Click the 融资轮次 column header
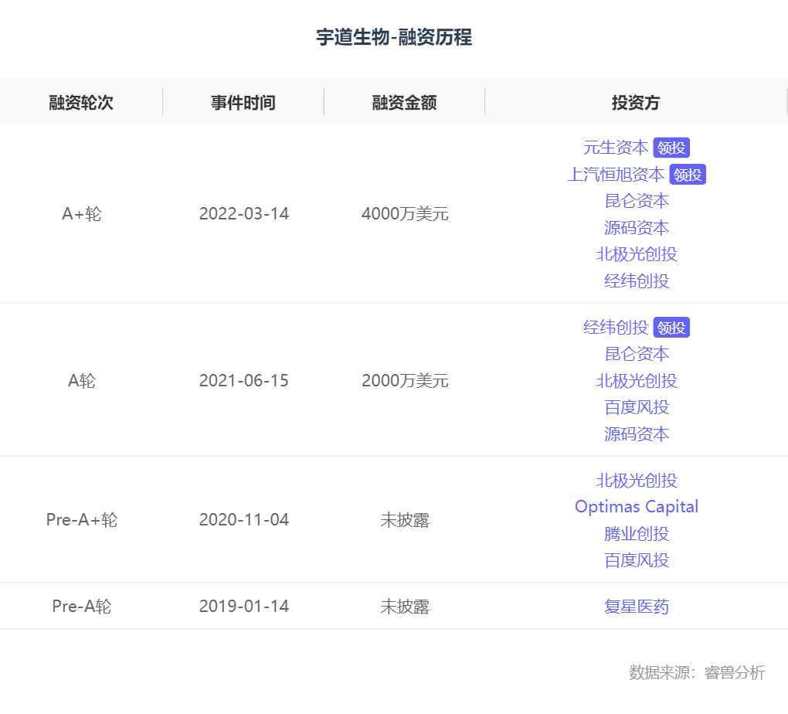Viewport: 788px width, 714px height. [x=81, y=103]
